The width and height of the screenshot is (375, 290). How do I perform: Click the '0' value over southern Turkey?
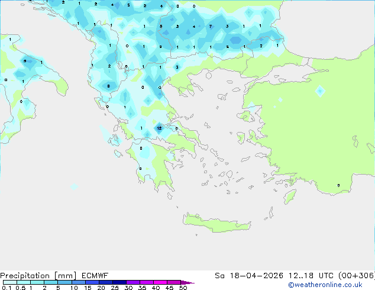click(x=338, y=185)
